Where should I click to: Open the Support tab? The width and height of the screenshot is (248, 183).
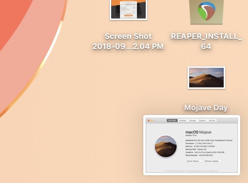point(202,120)
